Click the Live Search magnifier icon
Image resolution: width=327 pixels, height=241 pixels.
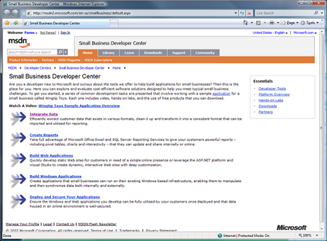pyautogui.click(x=316, y=13)
